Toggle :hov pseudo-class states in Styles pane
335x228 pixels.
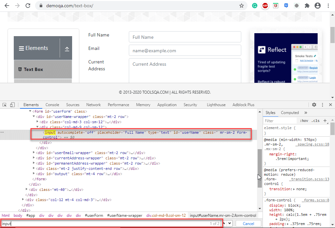304,120
